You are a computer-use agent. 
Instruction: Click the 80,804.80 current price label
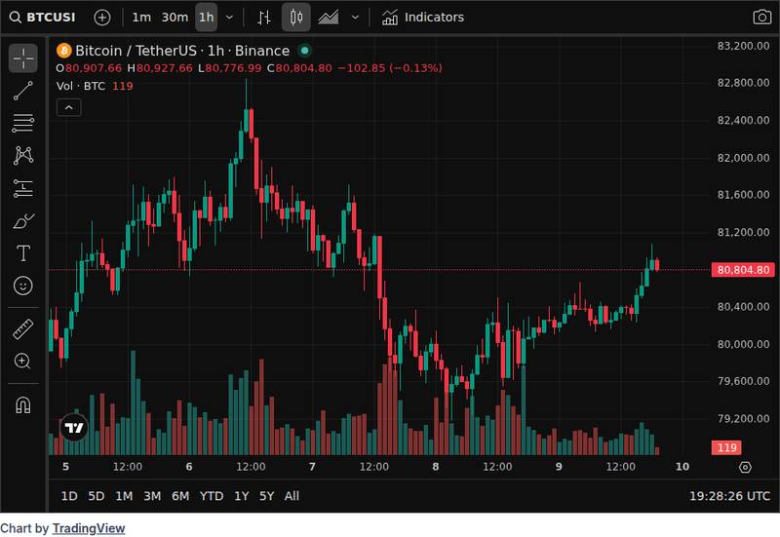coord(743,270)
